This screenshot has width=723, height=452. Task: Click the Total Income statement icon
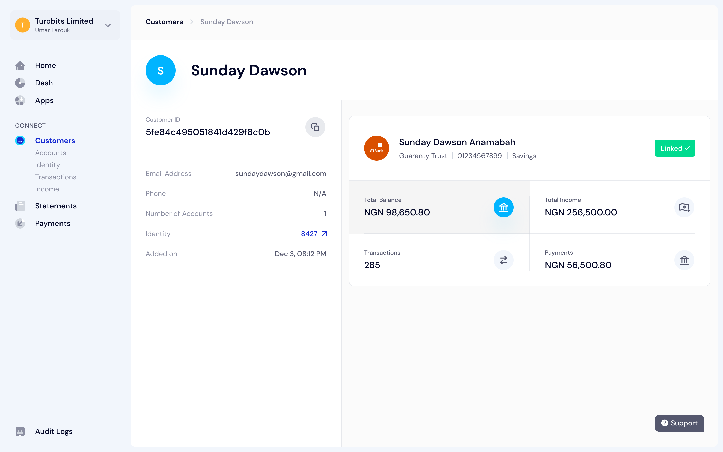point(684,207)
